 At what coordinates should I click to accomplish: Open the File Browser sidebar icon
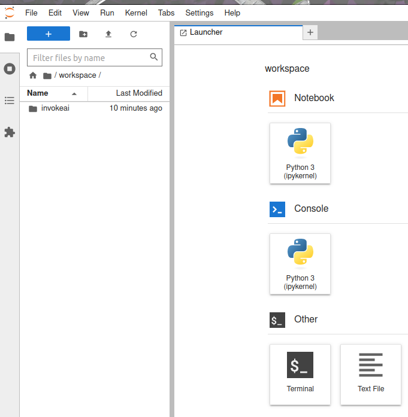click(x=10, y=37)
